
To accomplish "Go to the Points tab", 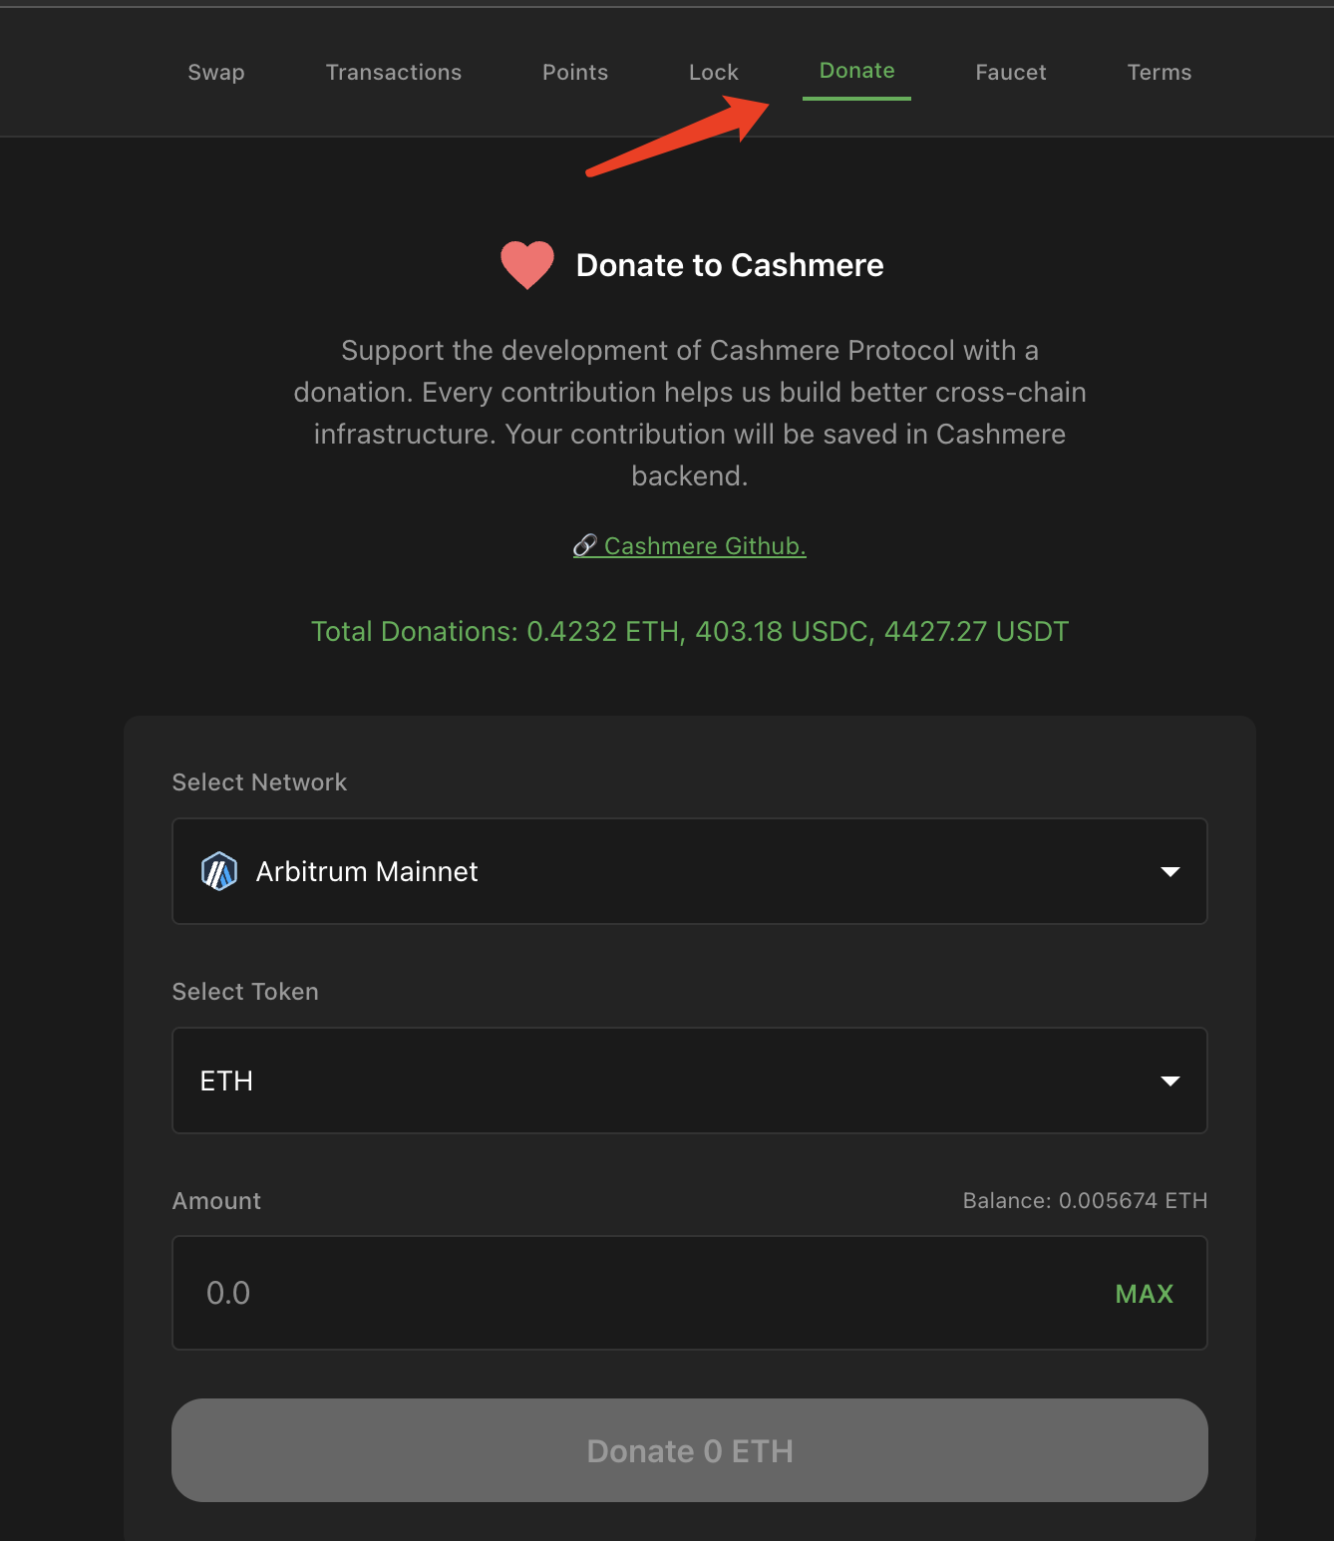I will coord(575,72).
